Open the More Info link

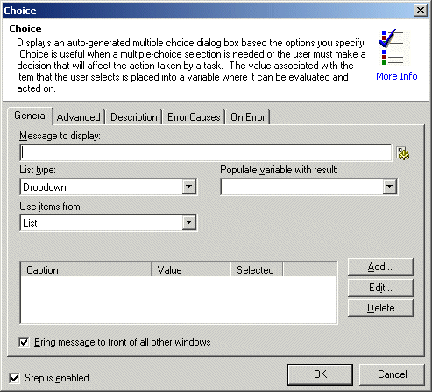396,76
